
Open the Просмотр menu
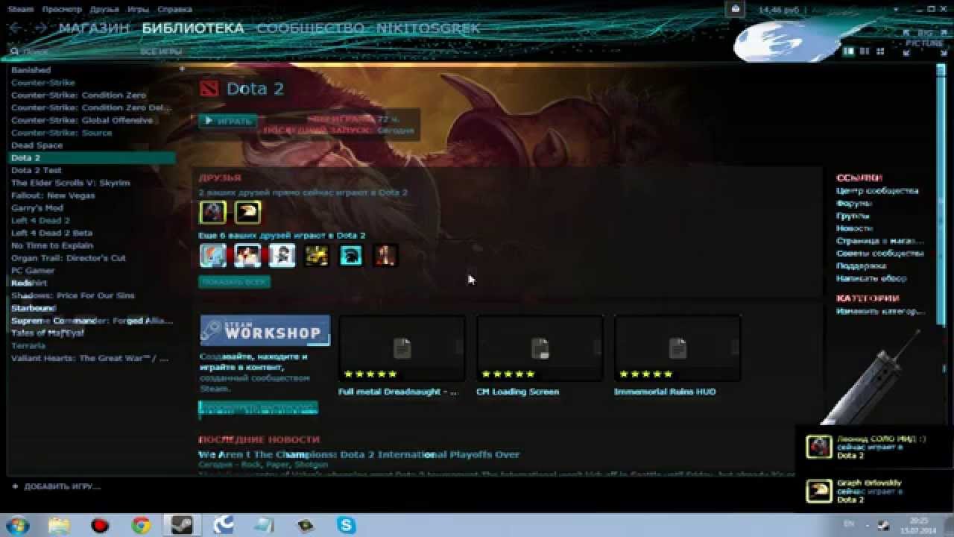(62, 9)
